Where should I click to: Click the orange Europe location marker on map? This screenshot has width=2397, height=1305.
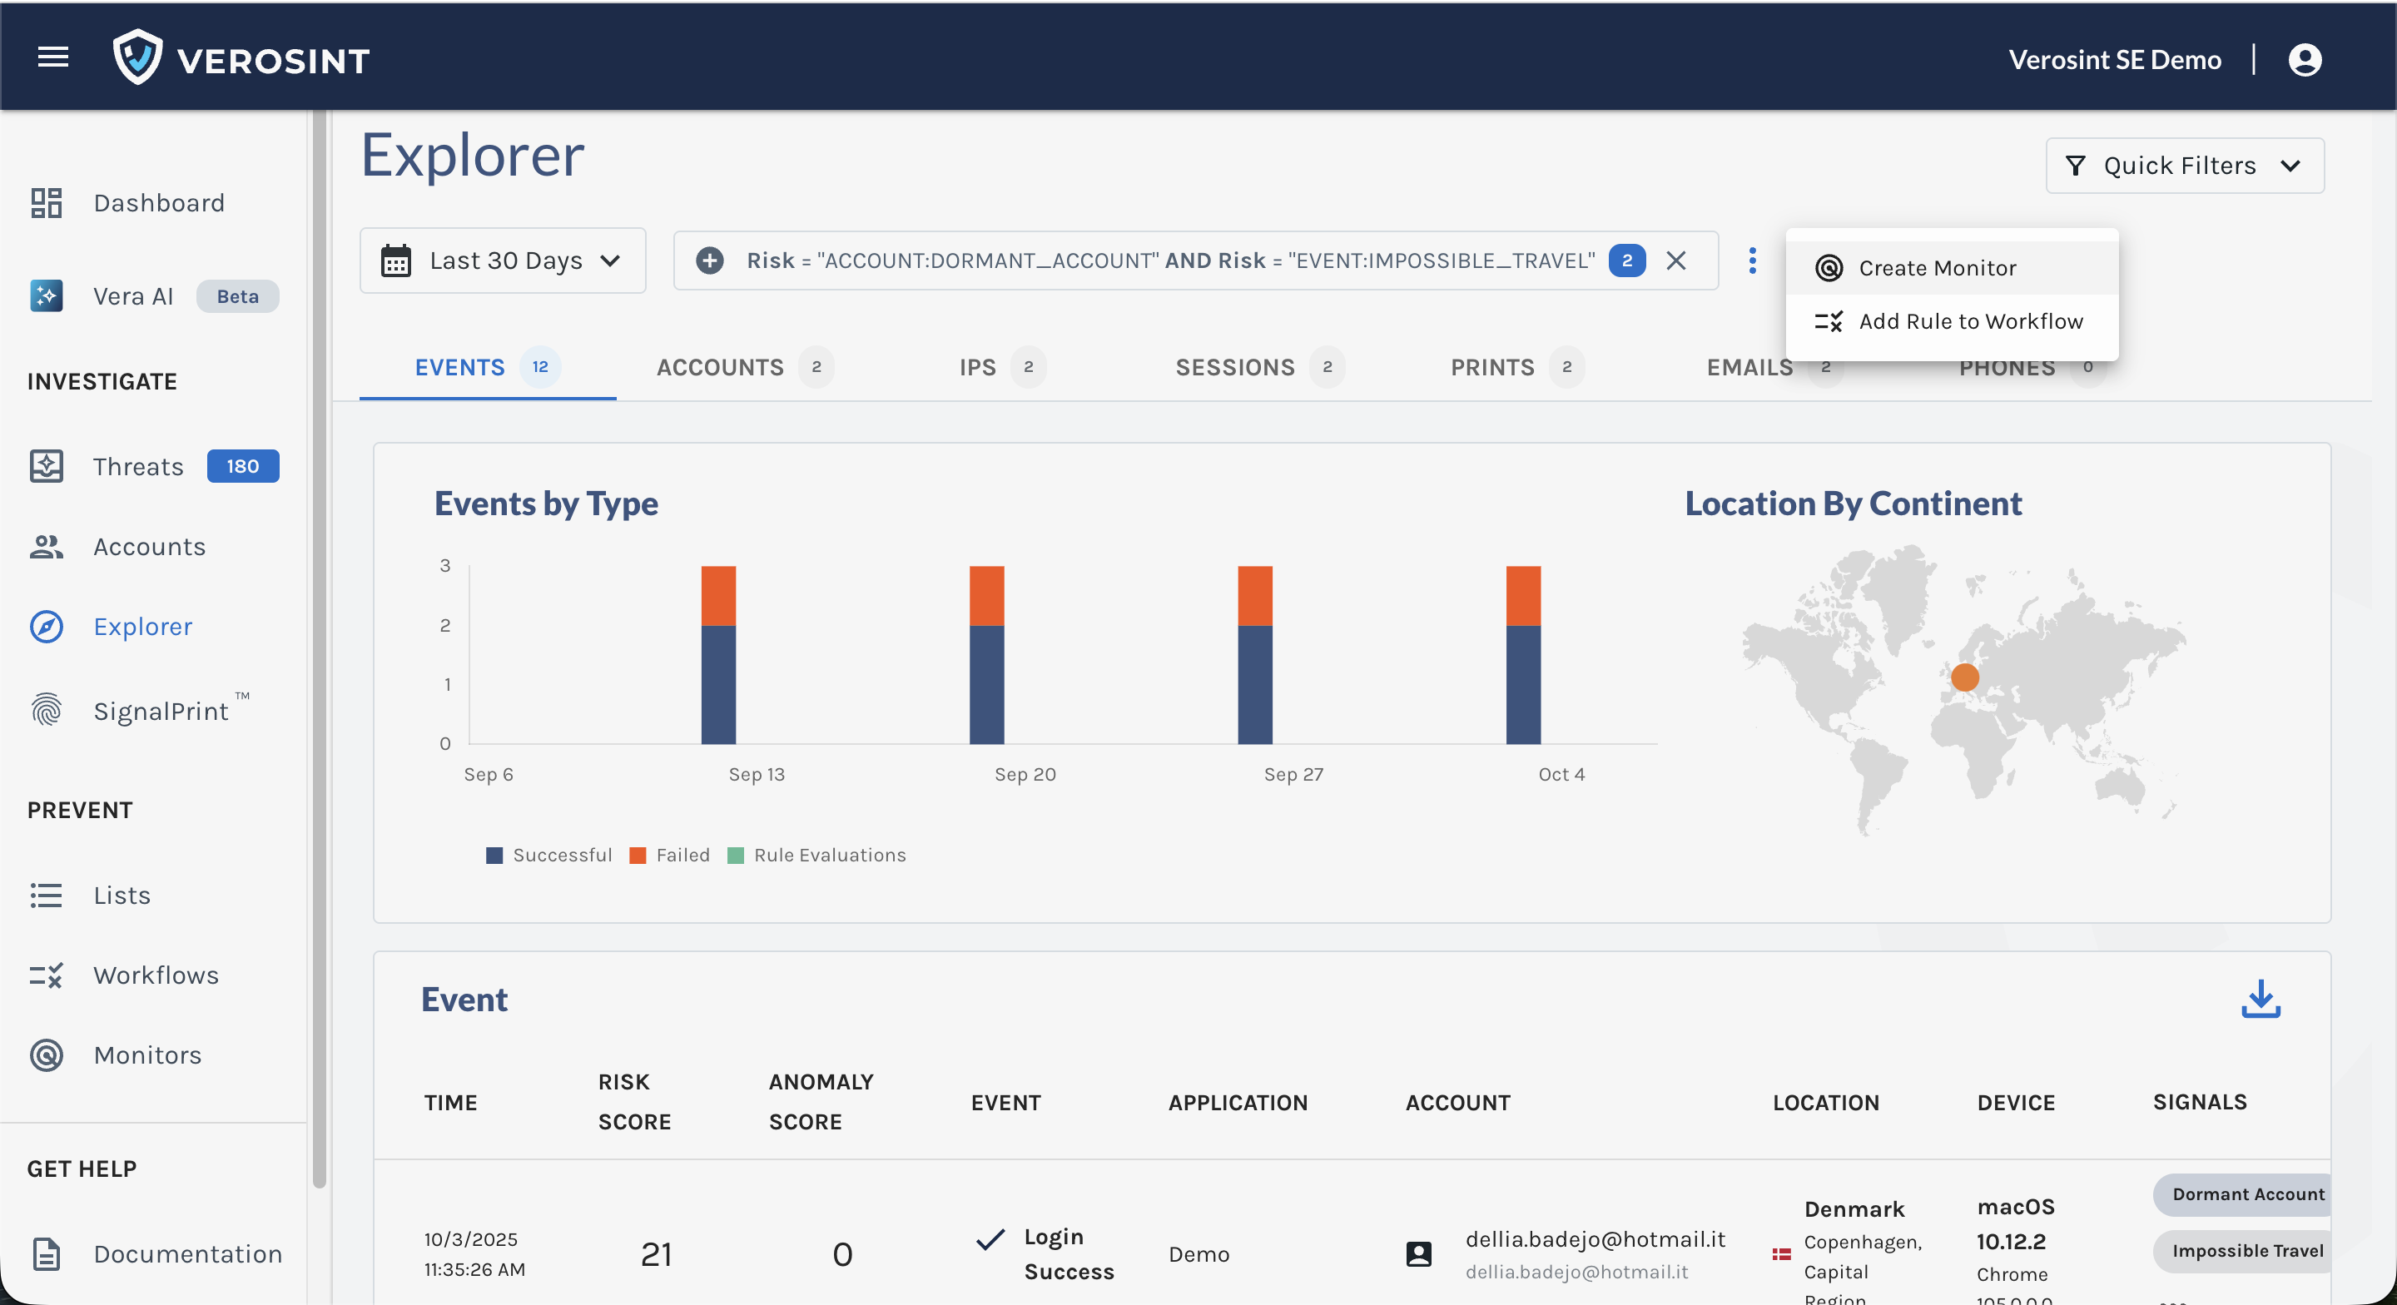(x=1964, y=677)
